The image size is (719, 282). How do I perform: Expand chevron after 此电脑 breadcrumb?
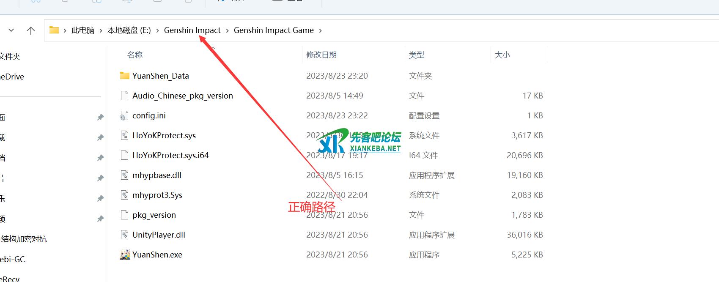[101, 30]
